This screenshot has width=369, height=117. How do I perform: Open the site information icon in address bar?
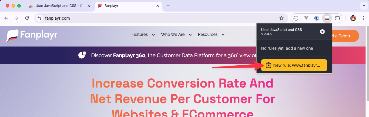40,18
